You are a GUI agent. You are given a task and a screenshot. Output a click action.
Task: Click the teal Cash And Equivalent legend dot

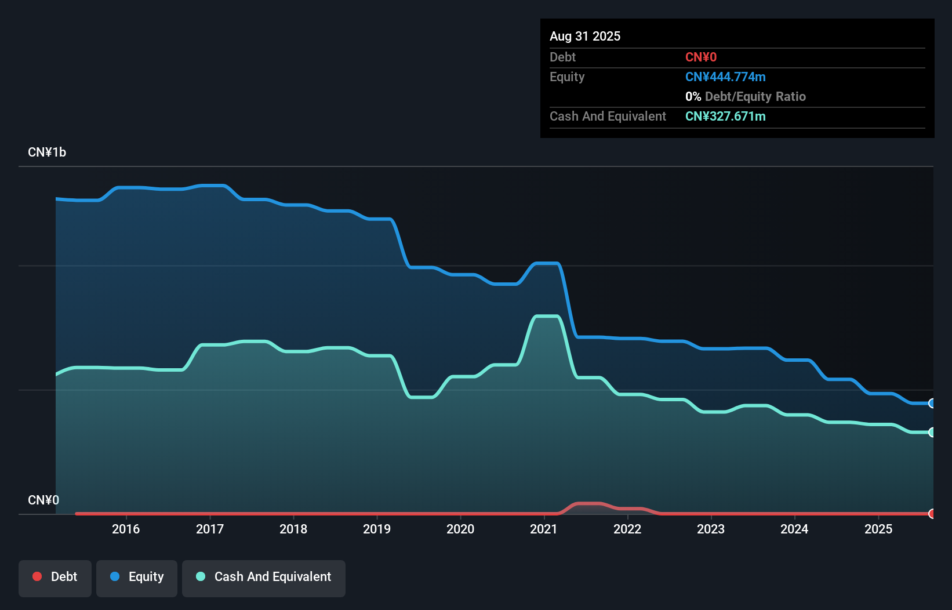201,576
